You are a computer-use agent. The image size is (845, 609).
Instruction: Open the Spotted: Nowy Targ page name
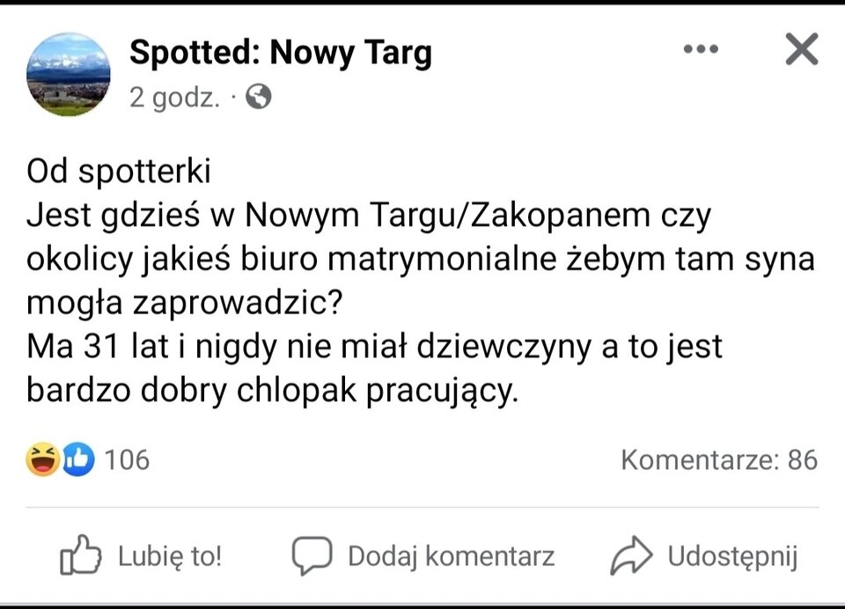click(x=281, y=53)
